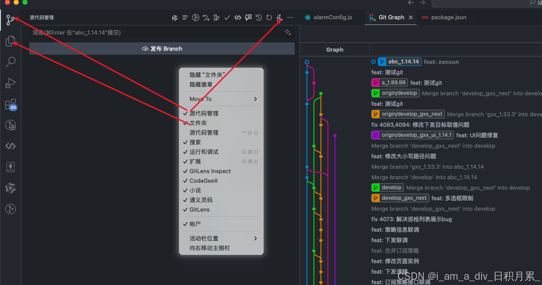Click the 发布 Branch button

(x=162, y=49)
